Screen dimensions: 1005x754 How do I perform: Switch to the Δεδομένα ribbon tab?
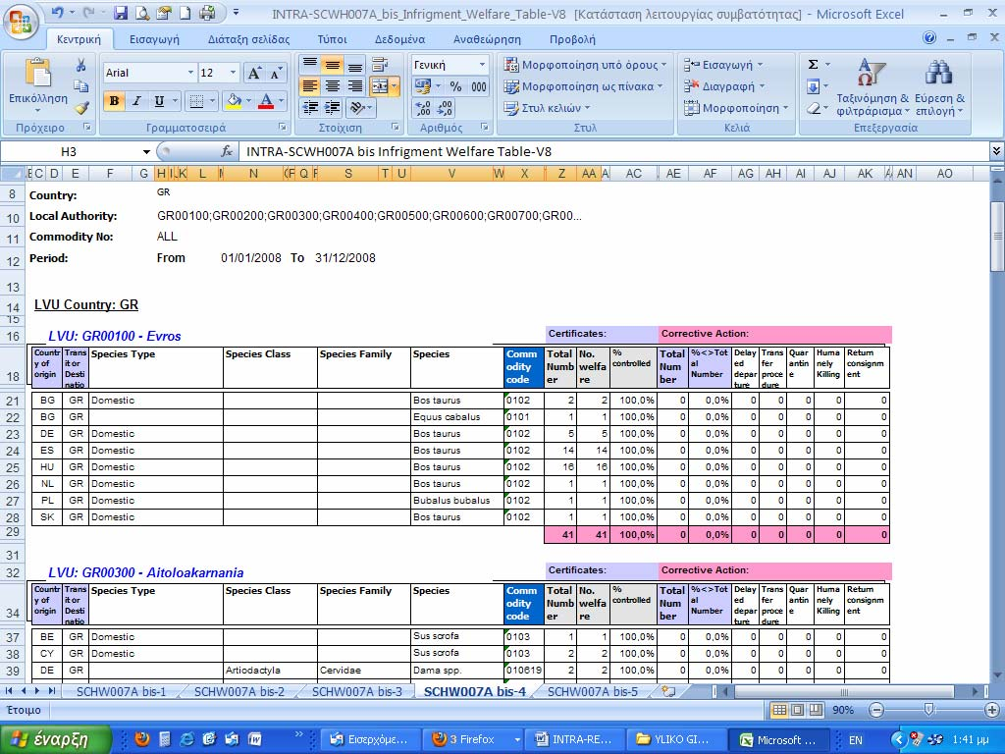400,39
